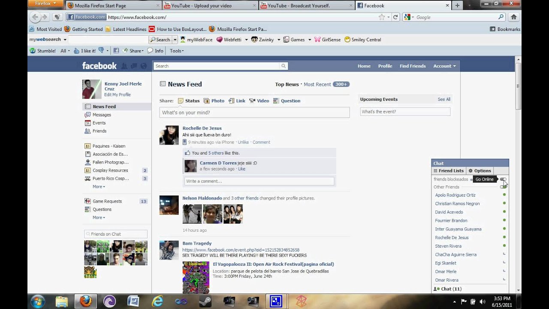Open the StumbleUpon All dropdown
Image resolution: width=549 pixels, height=309 pixels.
click(x=65, y=51)
